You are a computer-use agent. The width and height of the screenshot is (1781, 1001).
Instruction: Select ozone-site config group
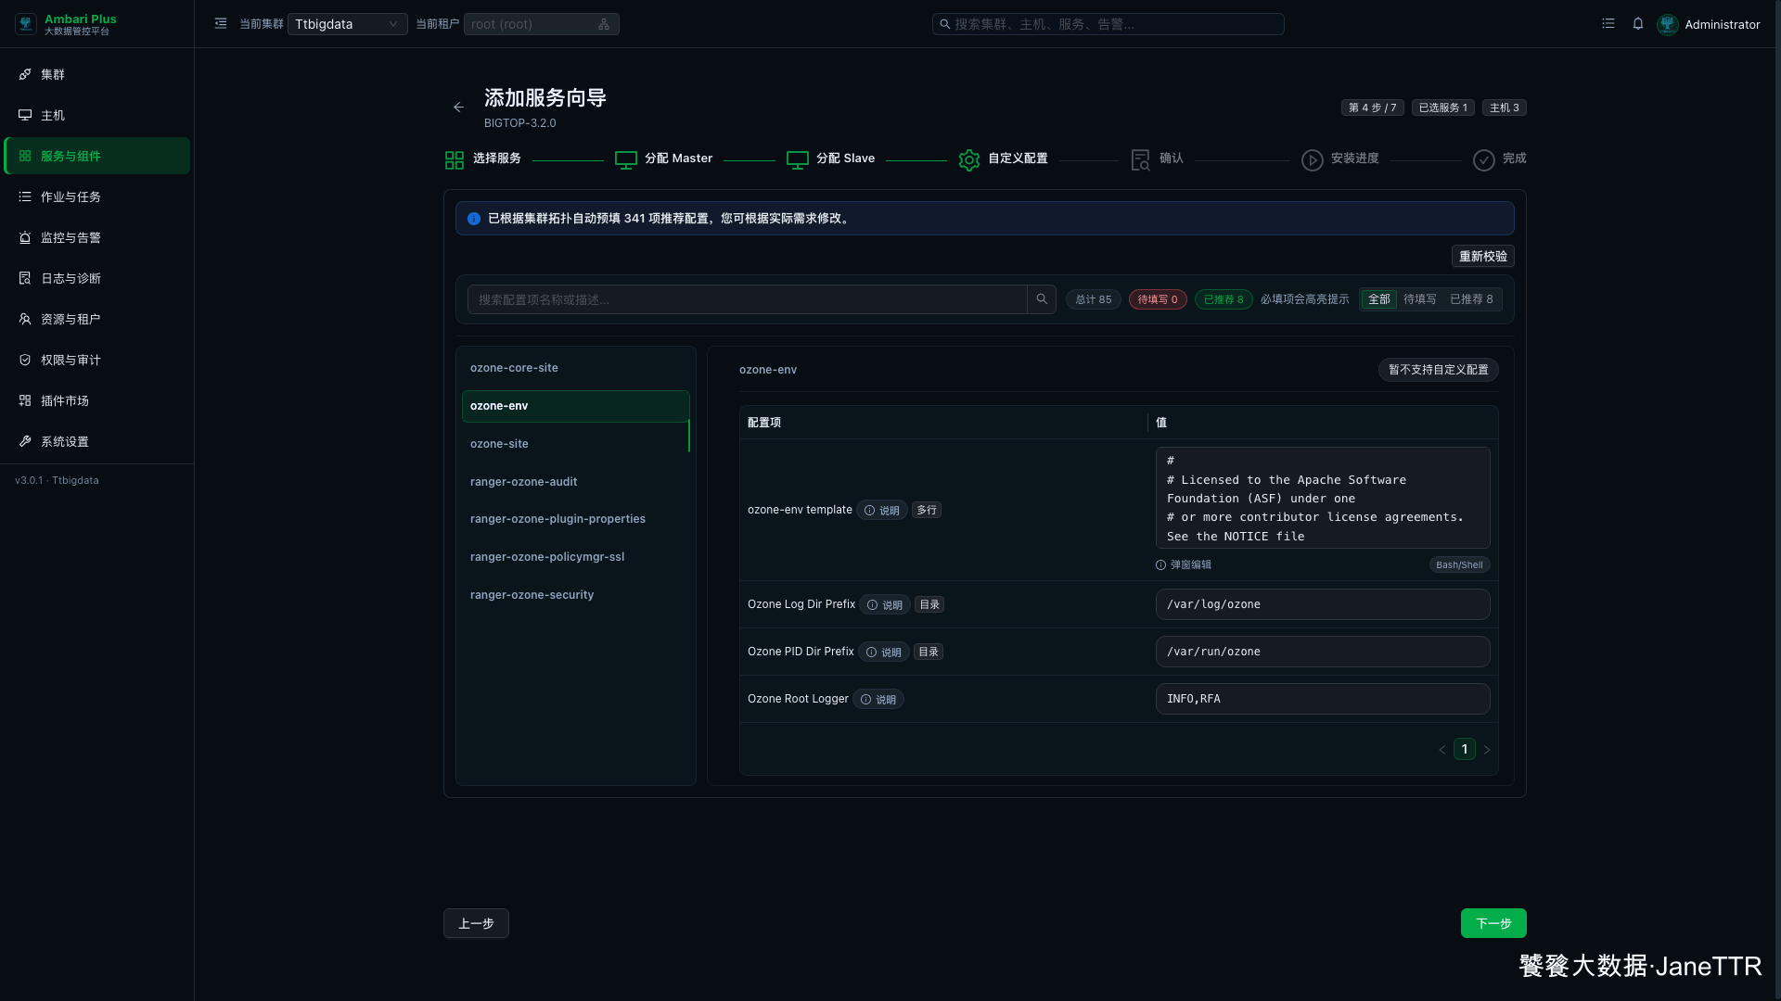575,444
